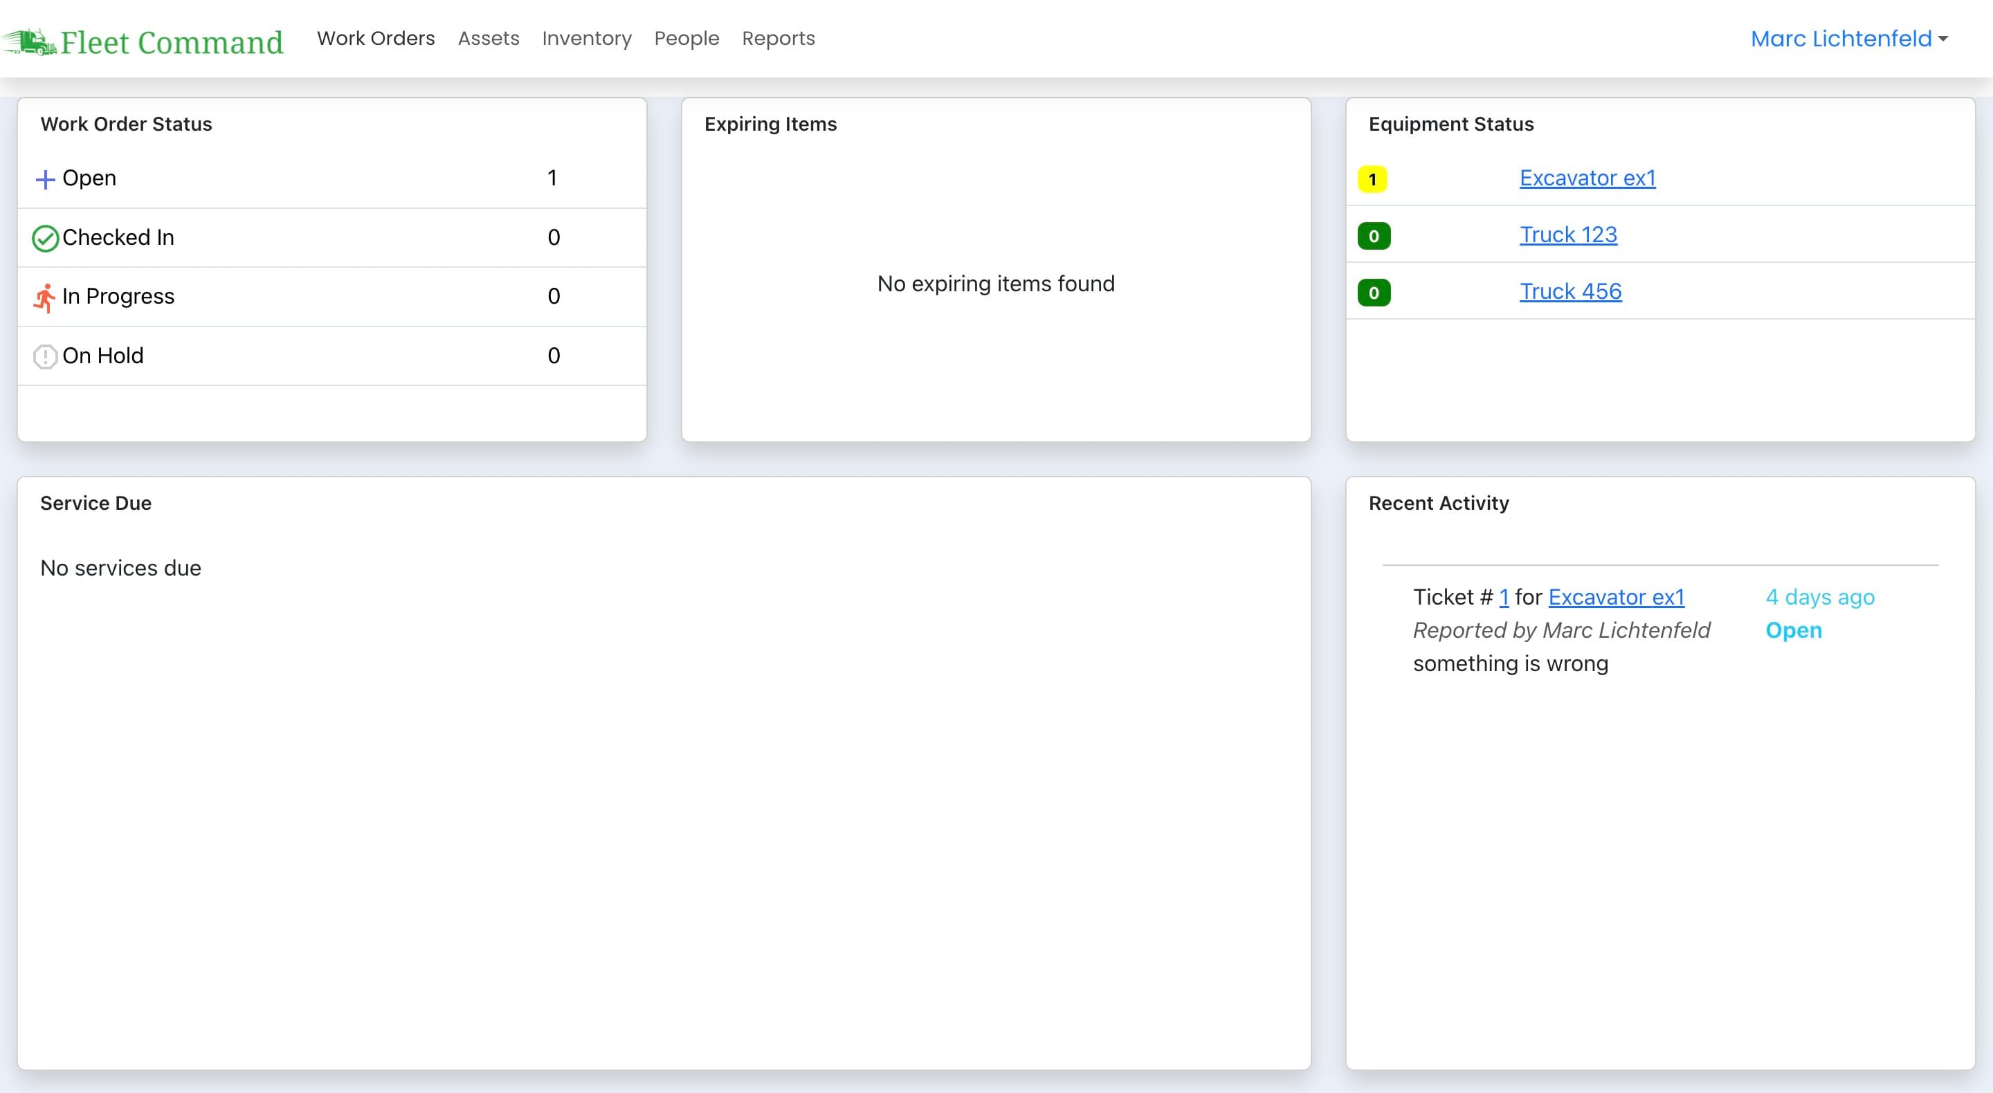1993x1093 pixels.
Task: Click the Recent Activity card title
Action: 1438,504
